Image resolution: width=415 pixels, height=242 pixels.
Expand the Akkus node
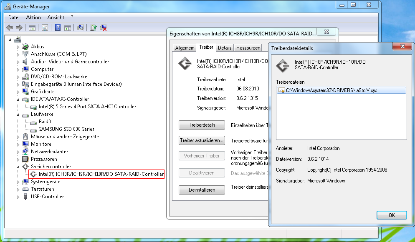pos(18,47)
